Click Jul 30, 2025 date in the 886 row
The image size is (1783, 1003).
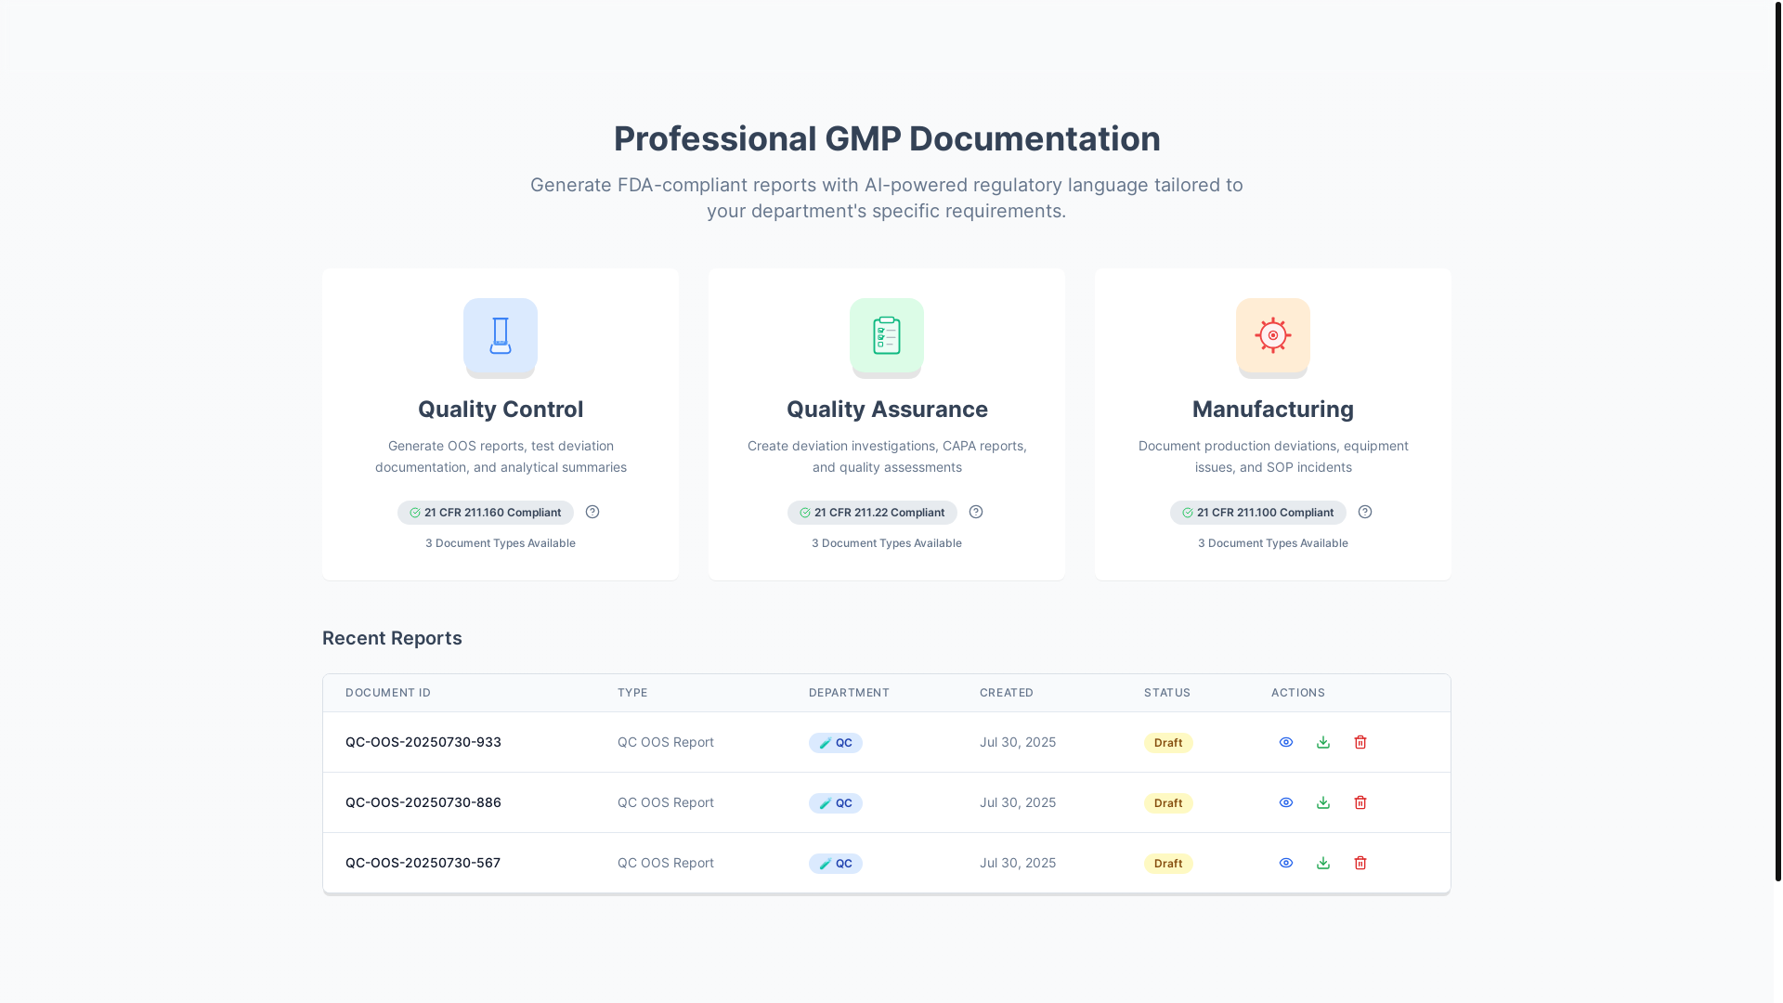[1018, 802]
